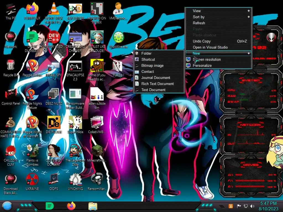Open the Dev C++ NEVER USED shortcut

[54, 40]
